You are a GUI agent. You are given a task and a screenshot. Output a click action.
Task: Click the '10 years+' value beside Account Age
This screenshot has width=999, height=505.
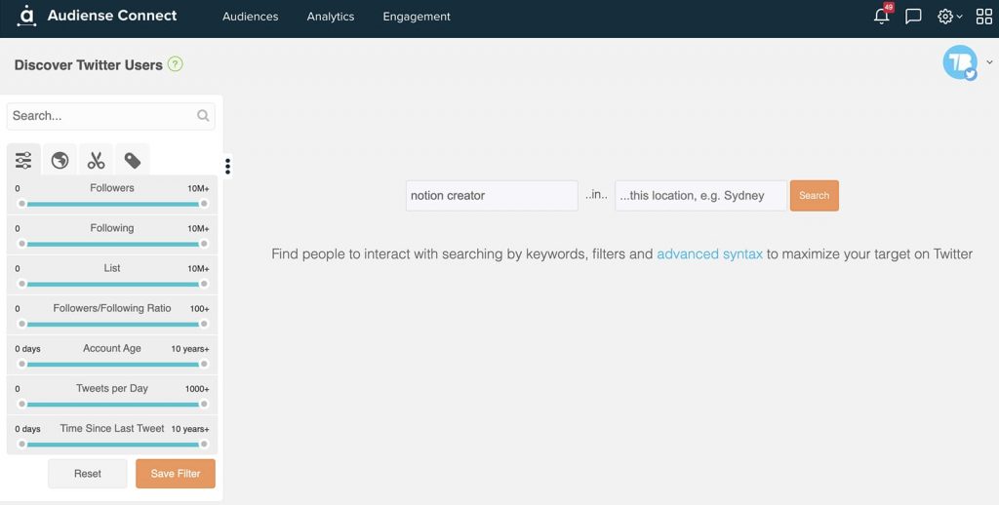coord(190,349)
